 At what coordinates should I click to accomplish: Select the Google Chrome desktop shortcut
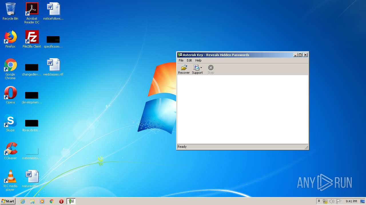point(10,69)
